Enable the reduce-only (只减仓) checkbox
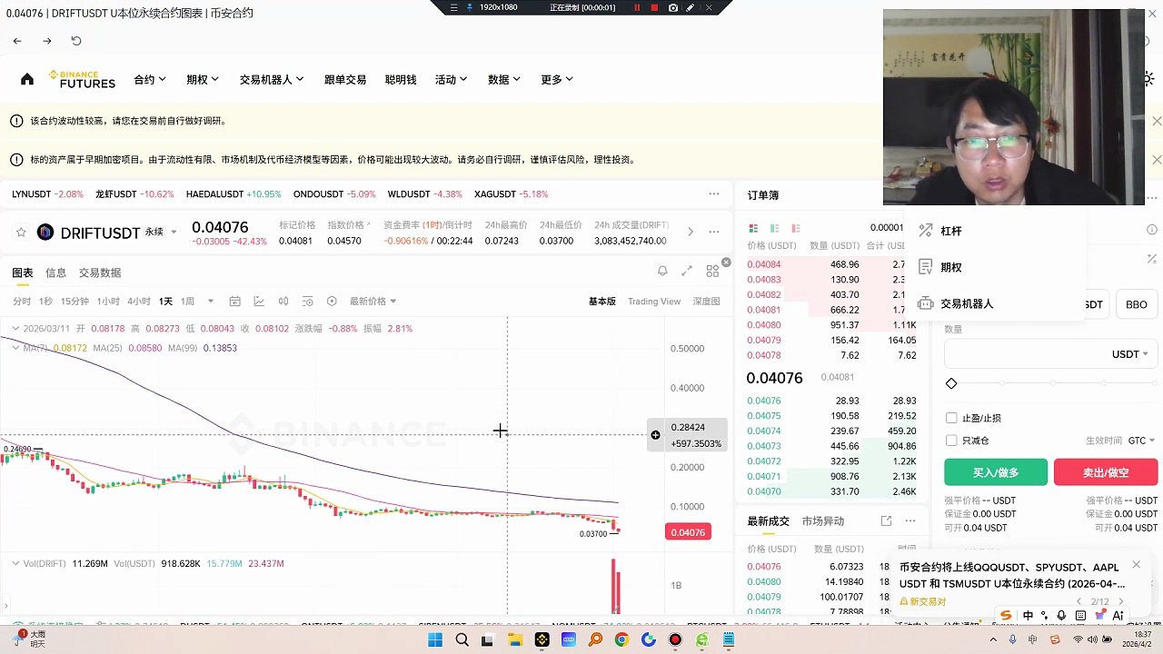 (x=951, y=441)
